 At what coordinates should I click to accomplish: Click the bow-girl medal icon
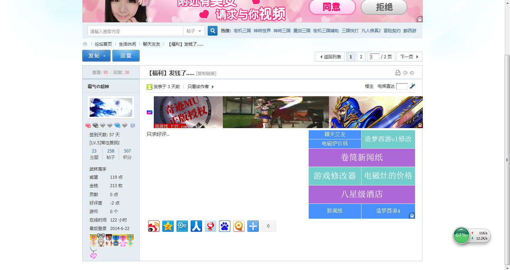coord(101,240)
